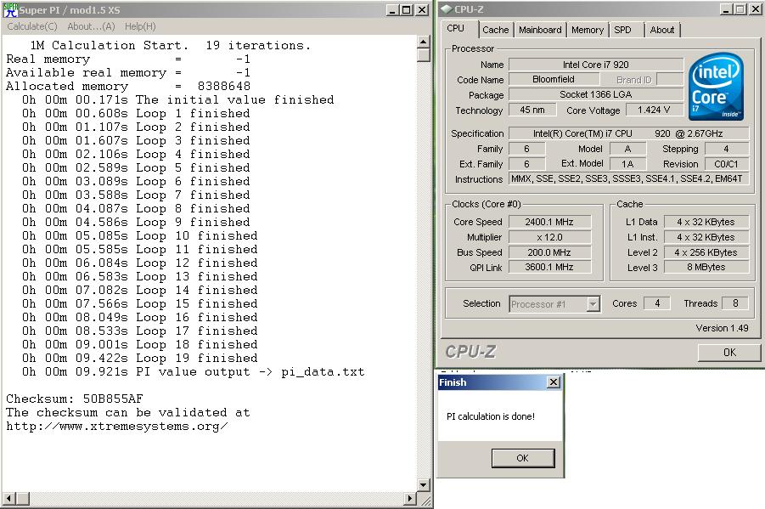Click the Code Name field 'Bloomfield'

pos(554,79)
